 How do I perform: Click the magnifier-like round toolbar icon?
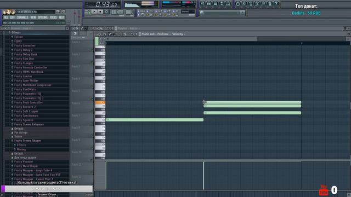(x=263, y=4)
